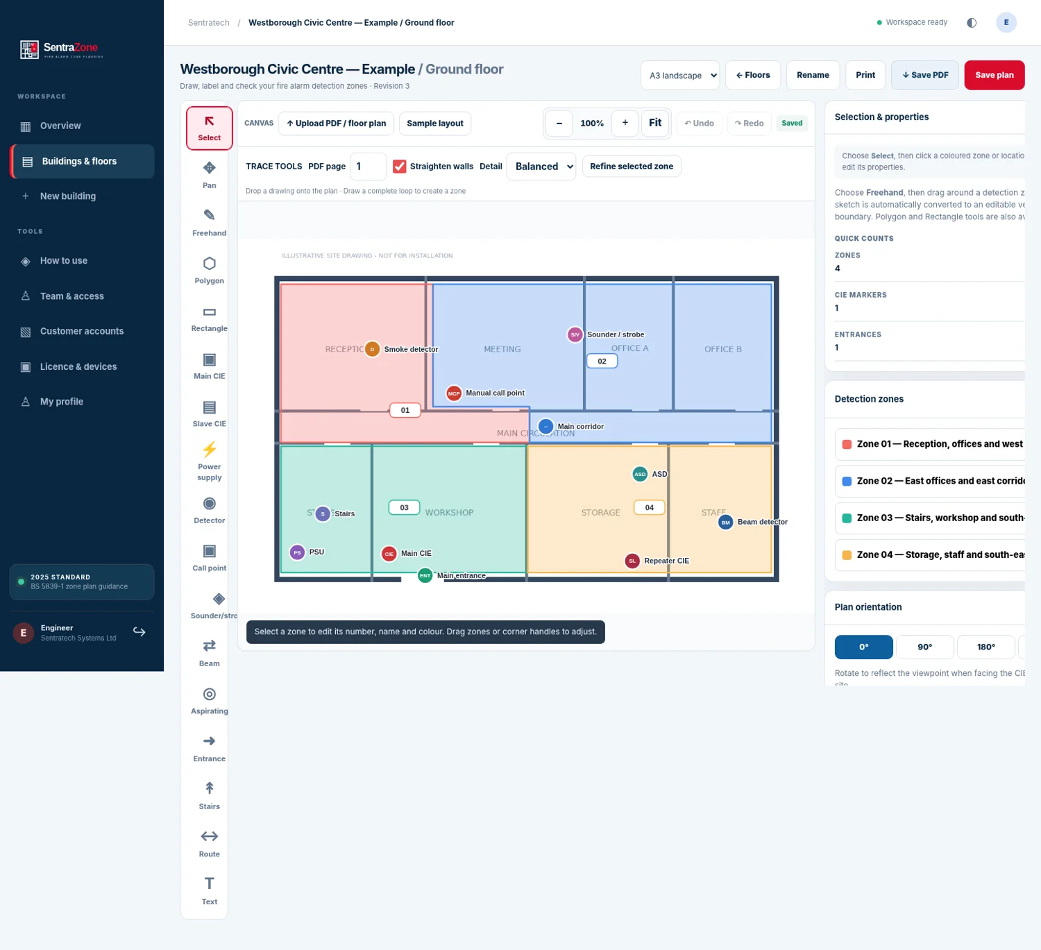Open Licence & devices page
Screen dimensions: 1041x950
tap(82, 366)
